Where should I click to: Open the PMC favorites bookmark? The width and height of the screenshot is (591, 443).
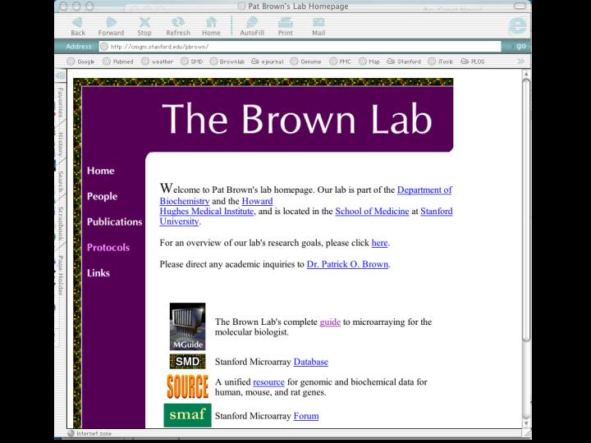pos(341,62)
